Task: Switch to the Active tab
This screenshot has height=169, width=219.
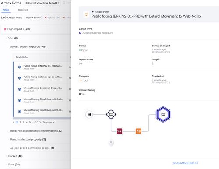Action: pyautogui.click(x=6, y=10)
